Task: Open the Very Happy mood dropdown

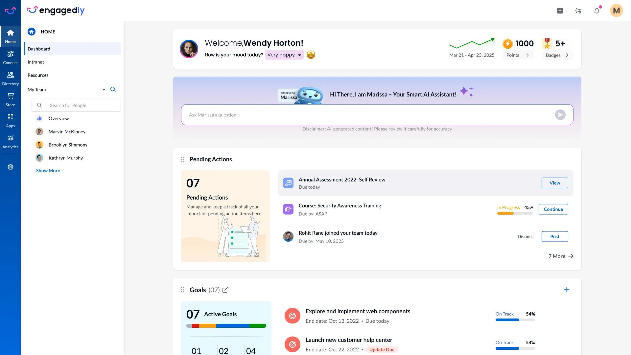Action: [284, 55]
